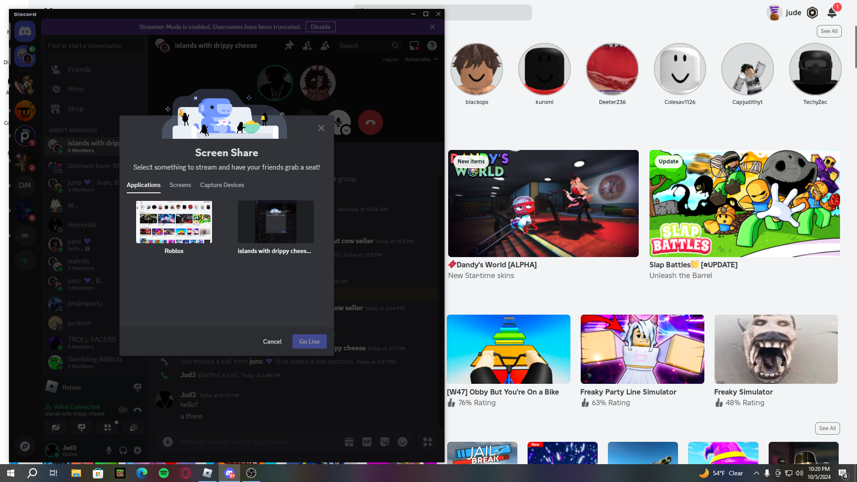Image resolution: width=857 pixels, height=482 pixels.
Task: Switch to the Screens tab
Action: point(180,185)
